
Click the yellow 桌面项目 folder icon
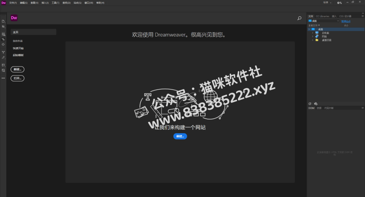(317, 40)
